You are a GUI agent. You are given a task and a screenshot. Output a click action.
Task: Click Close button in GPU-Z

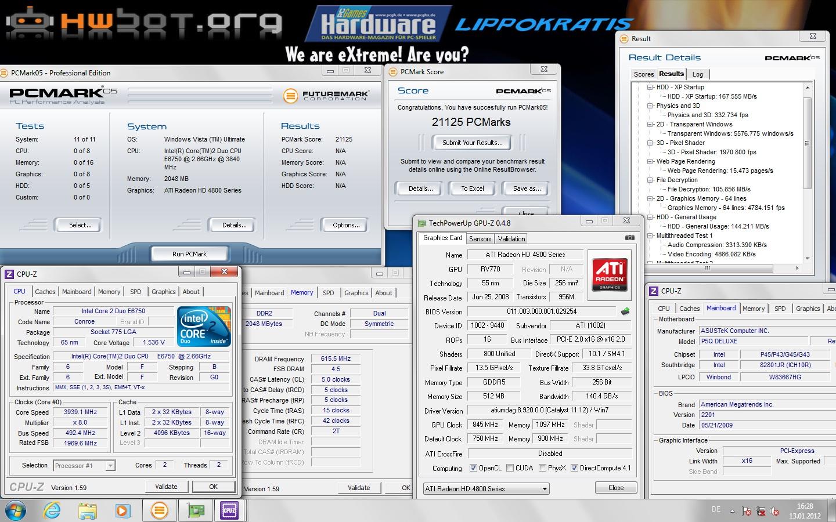click(x=616, y=488)
